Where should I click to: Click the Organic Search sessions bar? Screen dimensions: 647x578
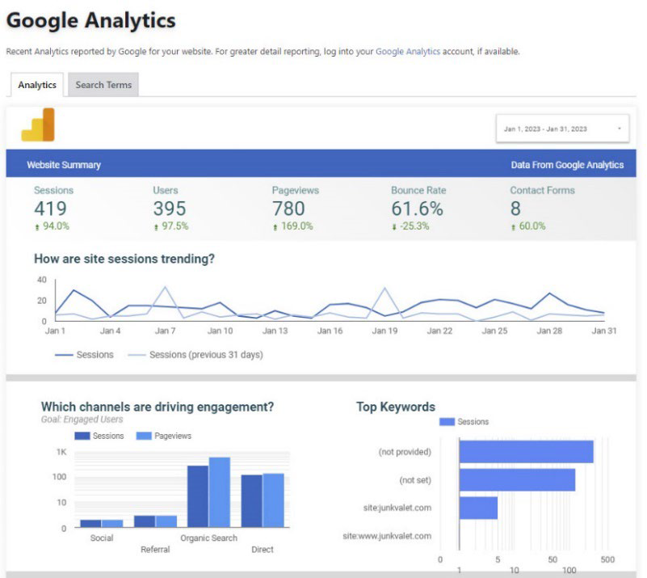(198, 496)
